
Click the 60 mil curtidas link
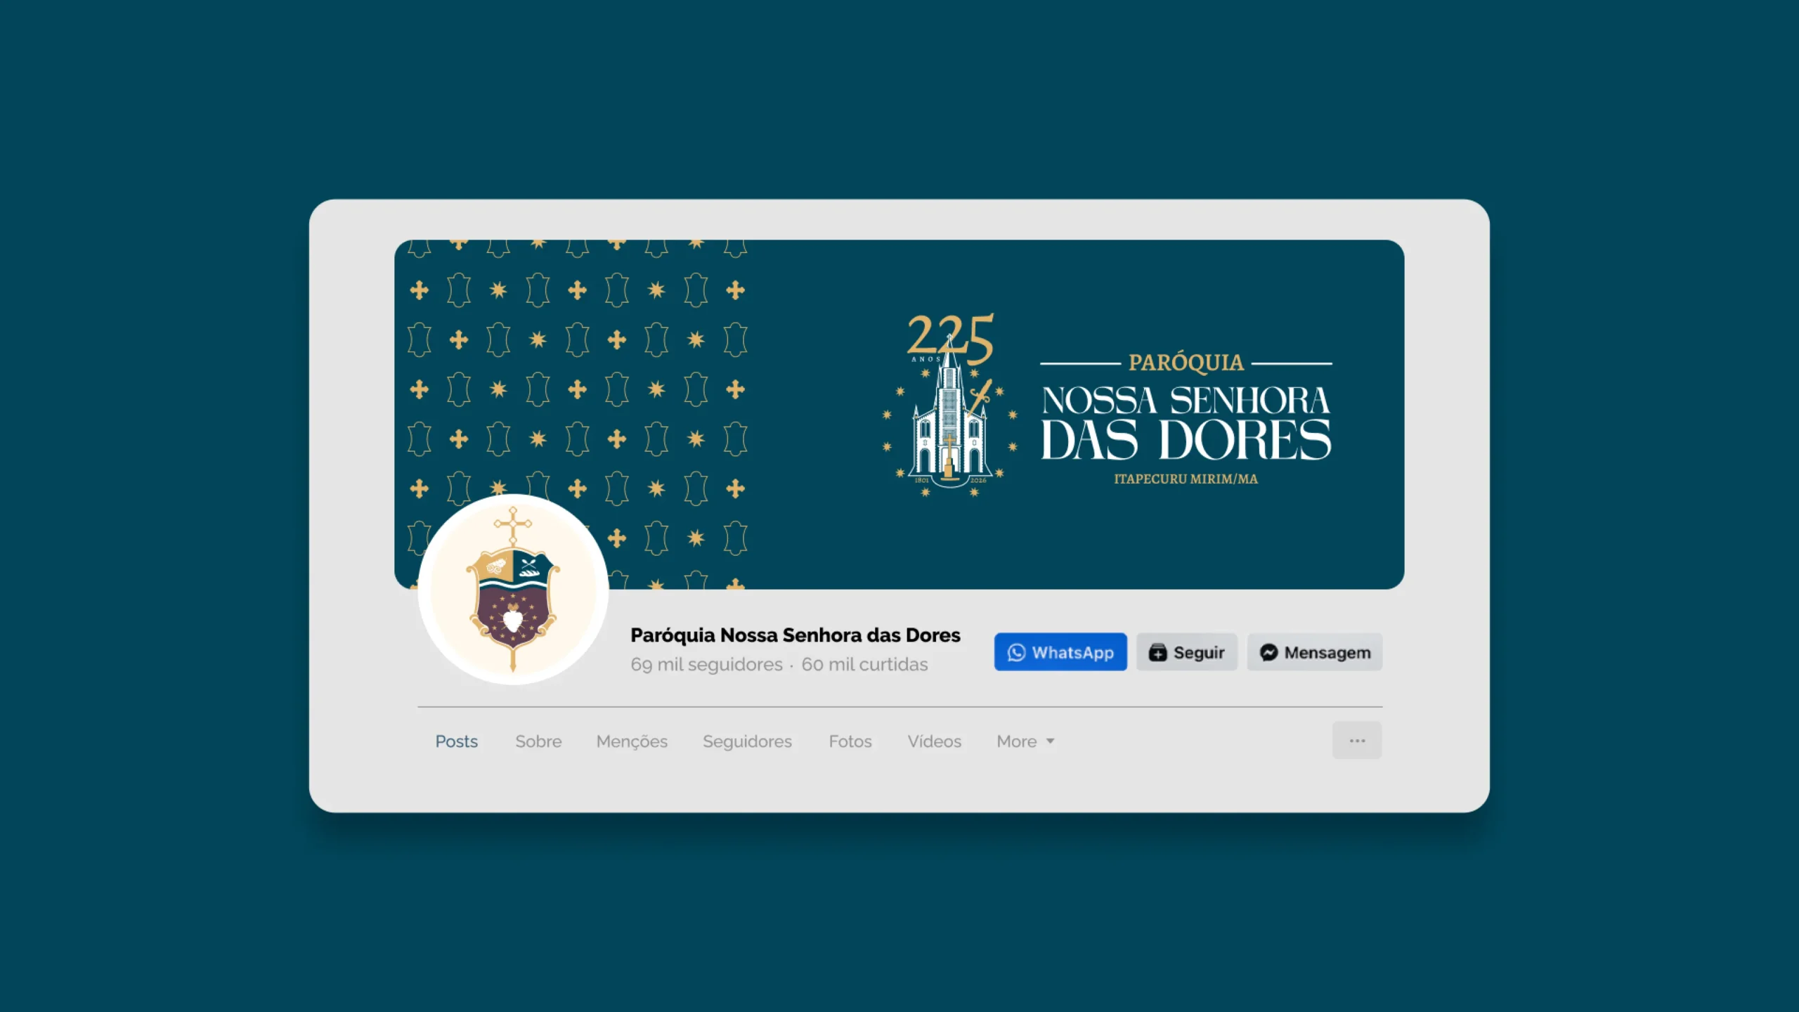[864, 664]
